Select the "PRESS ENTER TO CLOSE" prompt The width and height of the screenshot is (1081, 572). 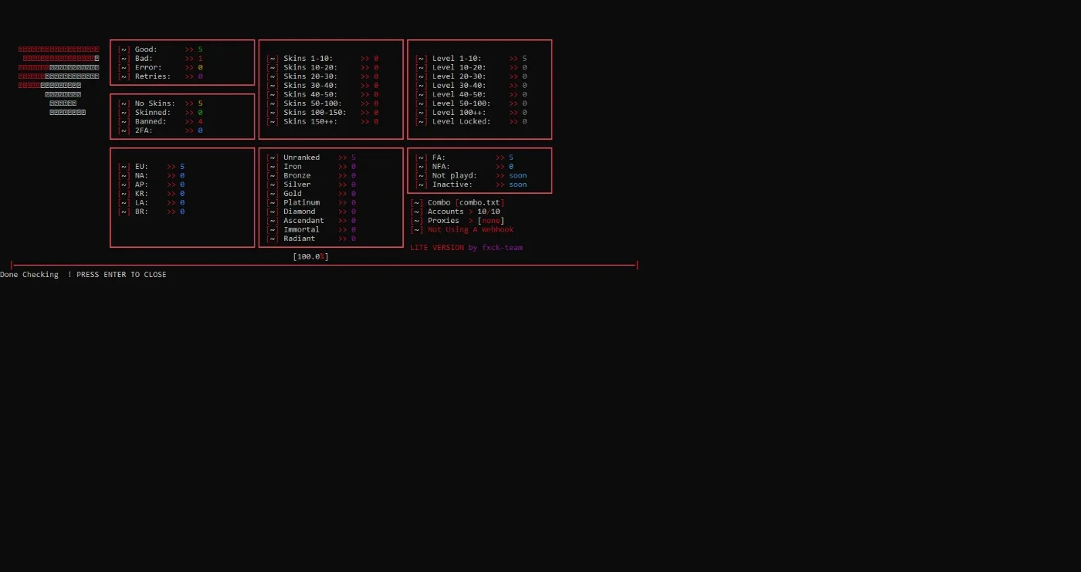click(x=121, y=275)
